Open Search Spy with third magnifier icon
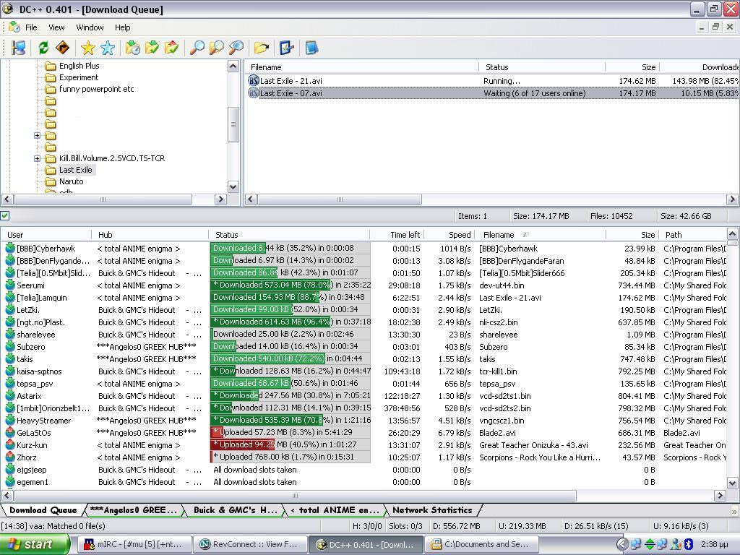Viewport: 740px width, 555px height. coord(236,48)
